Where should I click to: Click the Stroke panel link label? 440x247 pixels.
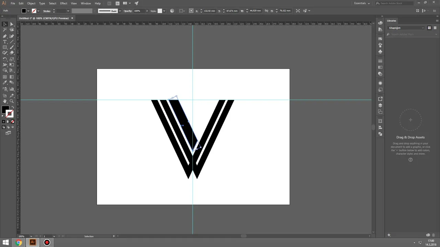[x=47, y=11]
